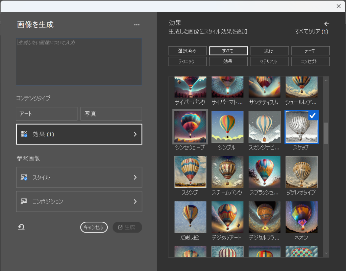Image resolution: width=346 pixels, height=271 pixels.
Task: Toggle 写真 content type
Action: (x=111, y=114)
